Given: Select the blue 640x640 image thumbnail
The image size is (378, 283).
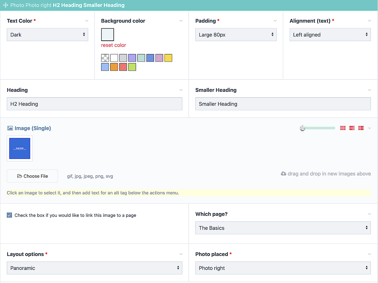Looking at the screenshot, I should pyautogui.click(x=20, y=149).
